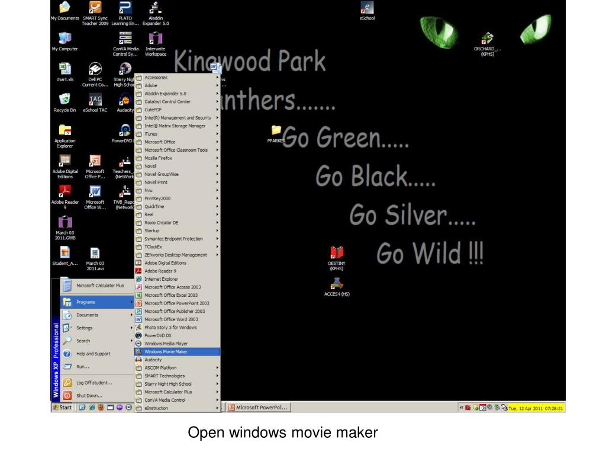
Task: Launch PowerDVD DX from the Programs list
Action: [x=178, y=335]
